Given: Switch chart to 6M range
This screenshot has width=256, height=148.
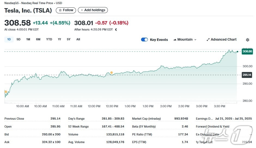Looking at the screenshot, I should tap(38, 39).
